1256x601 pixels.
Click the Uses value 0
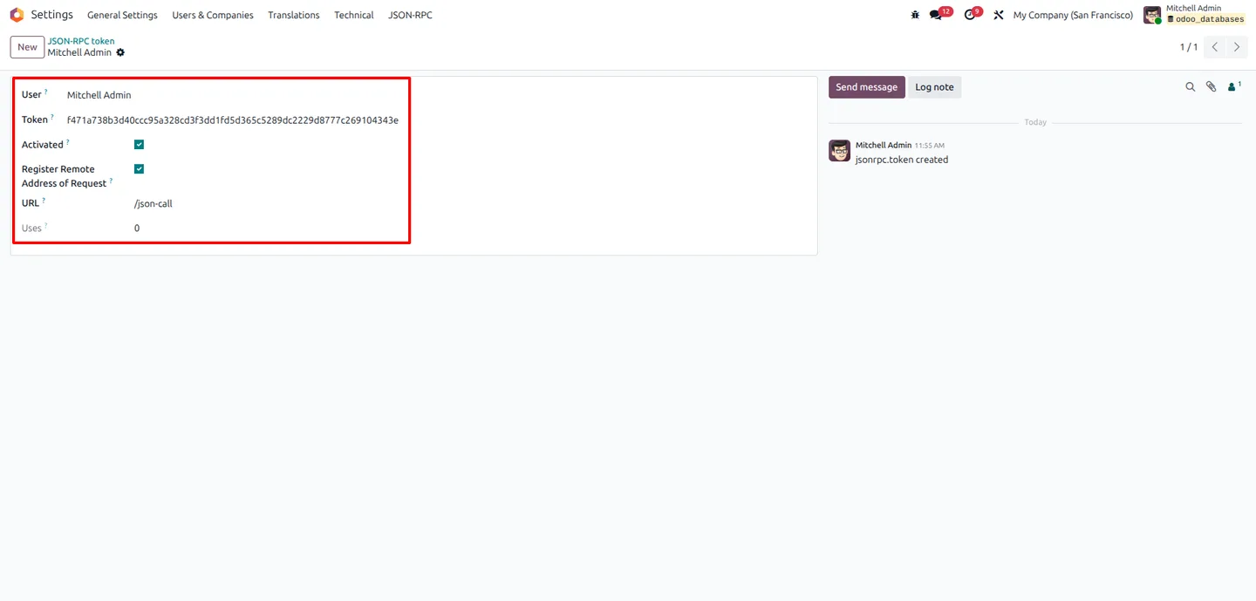click(137, 229)
